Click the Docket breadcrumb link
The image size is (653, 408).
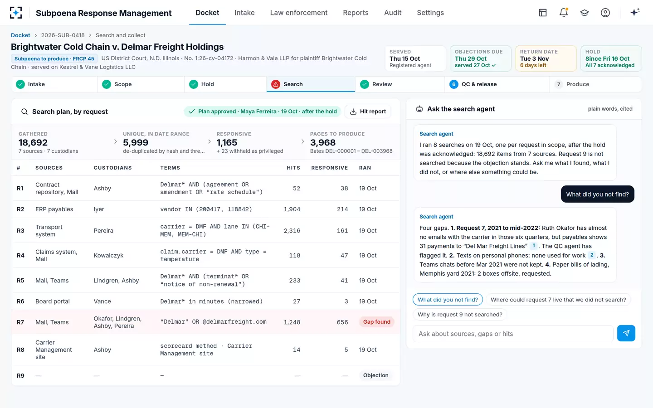(20, 35)
